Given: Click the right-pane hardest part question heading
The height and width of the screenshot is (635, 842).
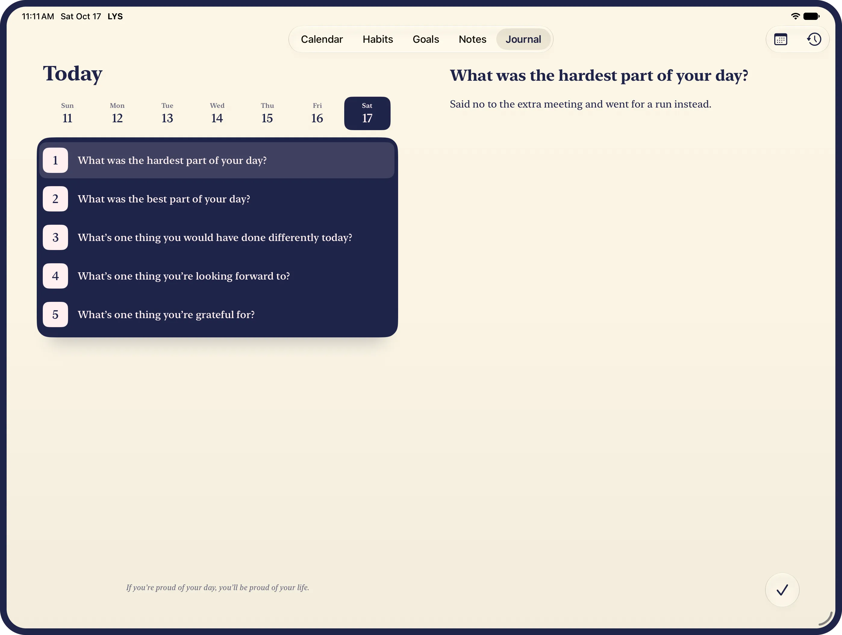Looking at the screenshot, I should [x=599, y=75].
